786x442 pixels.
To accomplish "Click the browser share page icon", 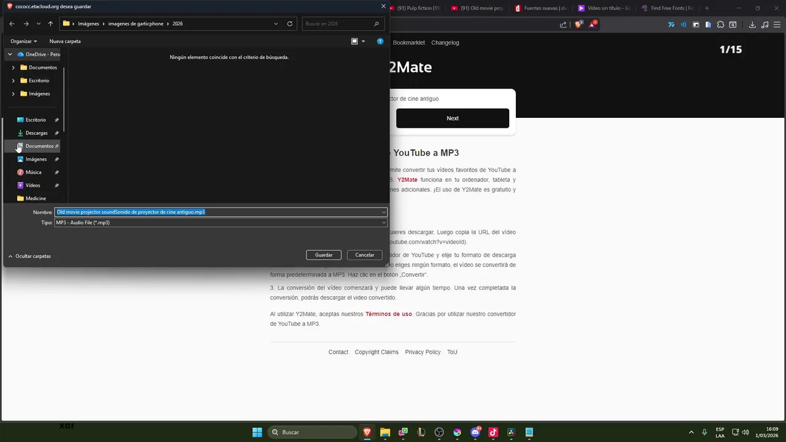I will 563,25.
